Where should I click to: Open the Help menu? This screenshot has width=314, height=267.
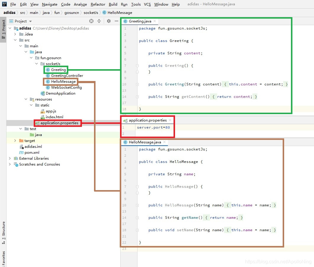click(x=176, y=4)
